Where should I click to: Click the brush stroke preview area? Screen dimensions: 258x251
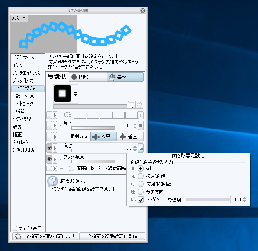pyautogui.click(x=77, y=34)
